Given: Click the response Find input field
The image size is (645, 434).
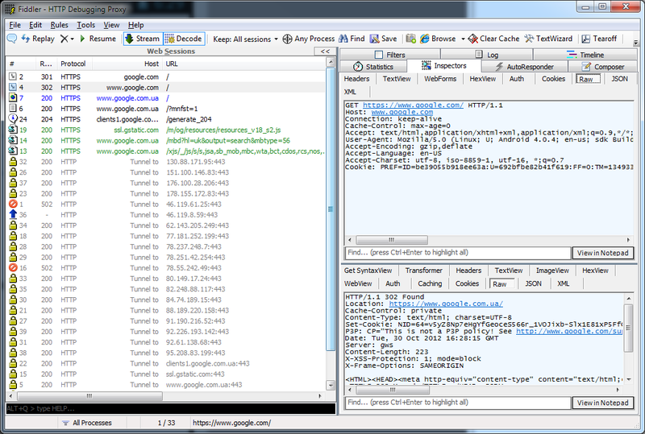Looking at the screenshot, I should point(458,403).
